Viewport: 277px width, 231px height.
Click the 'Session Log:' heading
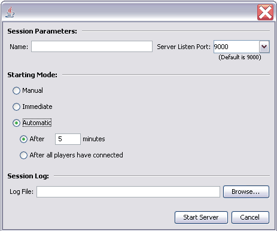click(x=28, y=176)
